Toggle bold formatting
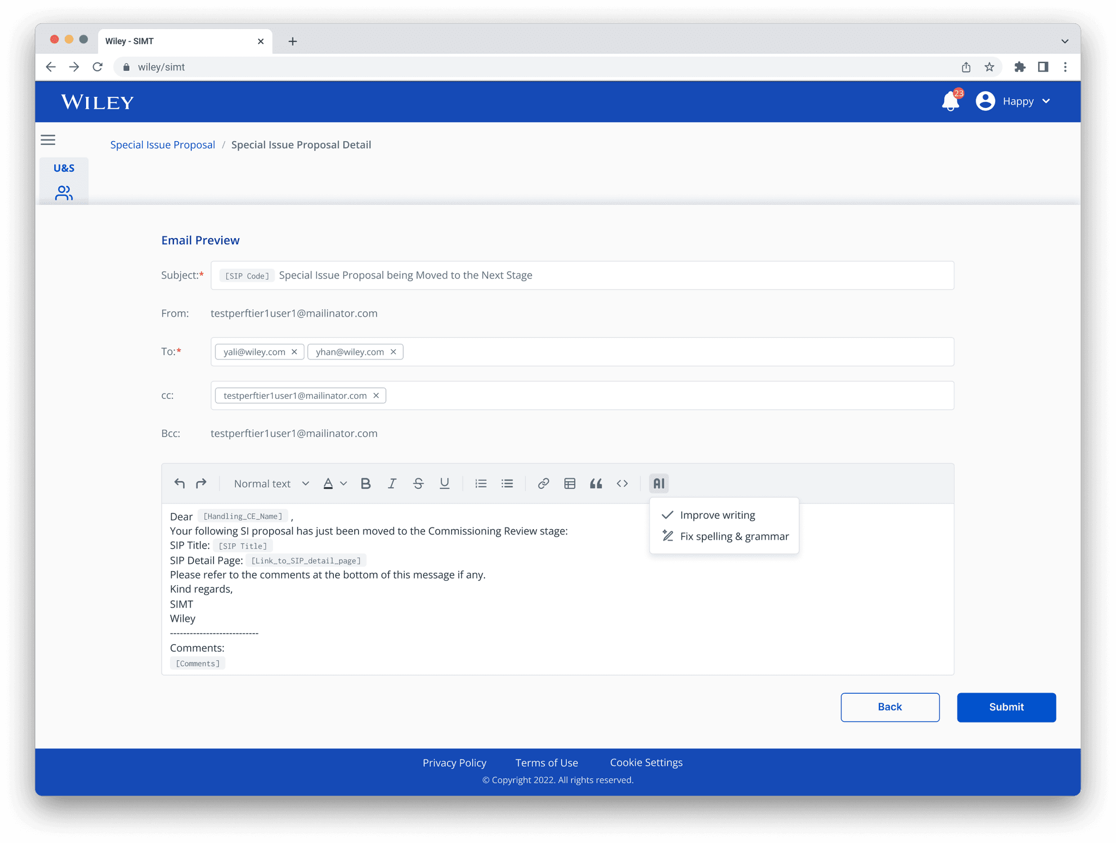1116x843 pixels. pyautogui.click(x=366, y=483)
